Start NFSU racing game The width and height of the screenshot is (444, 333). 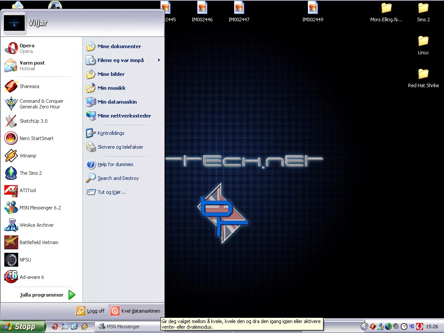42,260
